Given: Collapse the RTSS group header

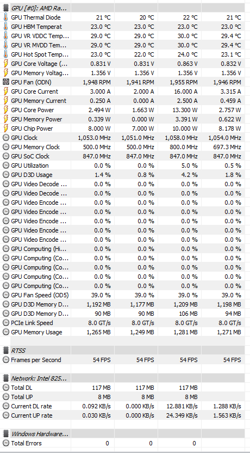Looking at the screenshot, I should (x=125, y=351).
